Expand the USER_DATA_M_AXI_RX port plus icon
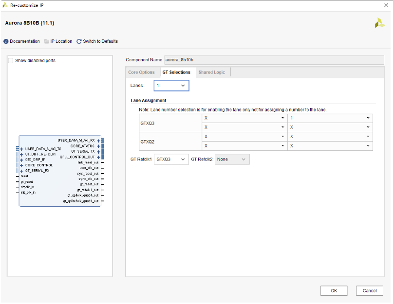The height and width of the screenshot is (304, 393). [x=98, y=141]
